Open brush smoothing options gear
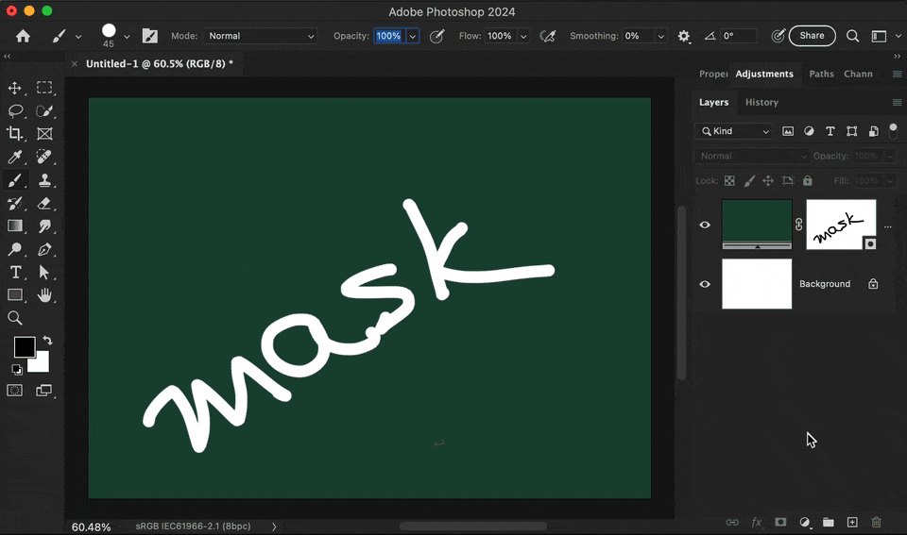 click(684, 36)
